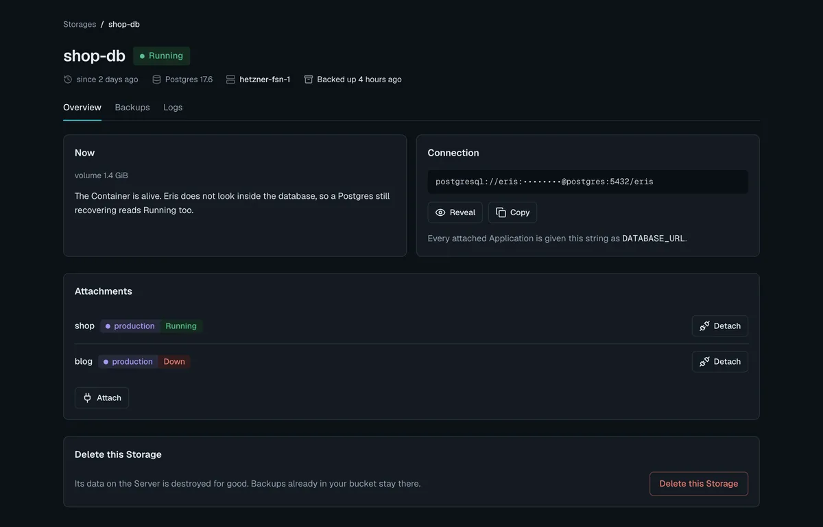
Task: Click the history clock icon beside 'since 2 days ago'
Action: [68, 79]
